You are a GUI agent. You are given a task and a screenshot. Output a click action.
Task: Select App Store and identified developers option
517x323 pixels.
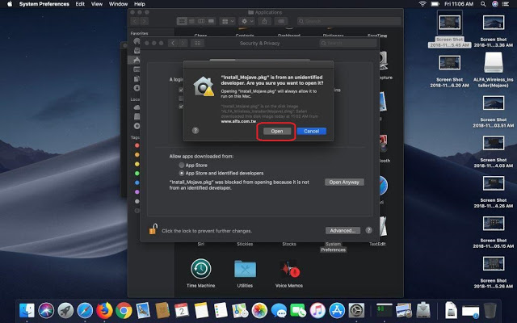(x=181, y=172)
